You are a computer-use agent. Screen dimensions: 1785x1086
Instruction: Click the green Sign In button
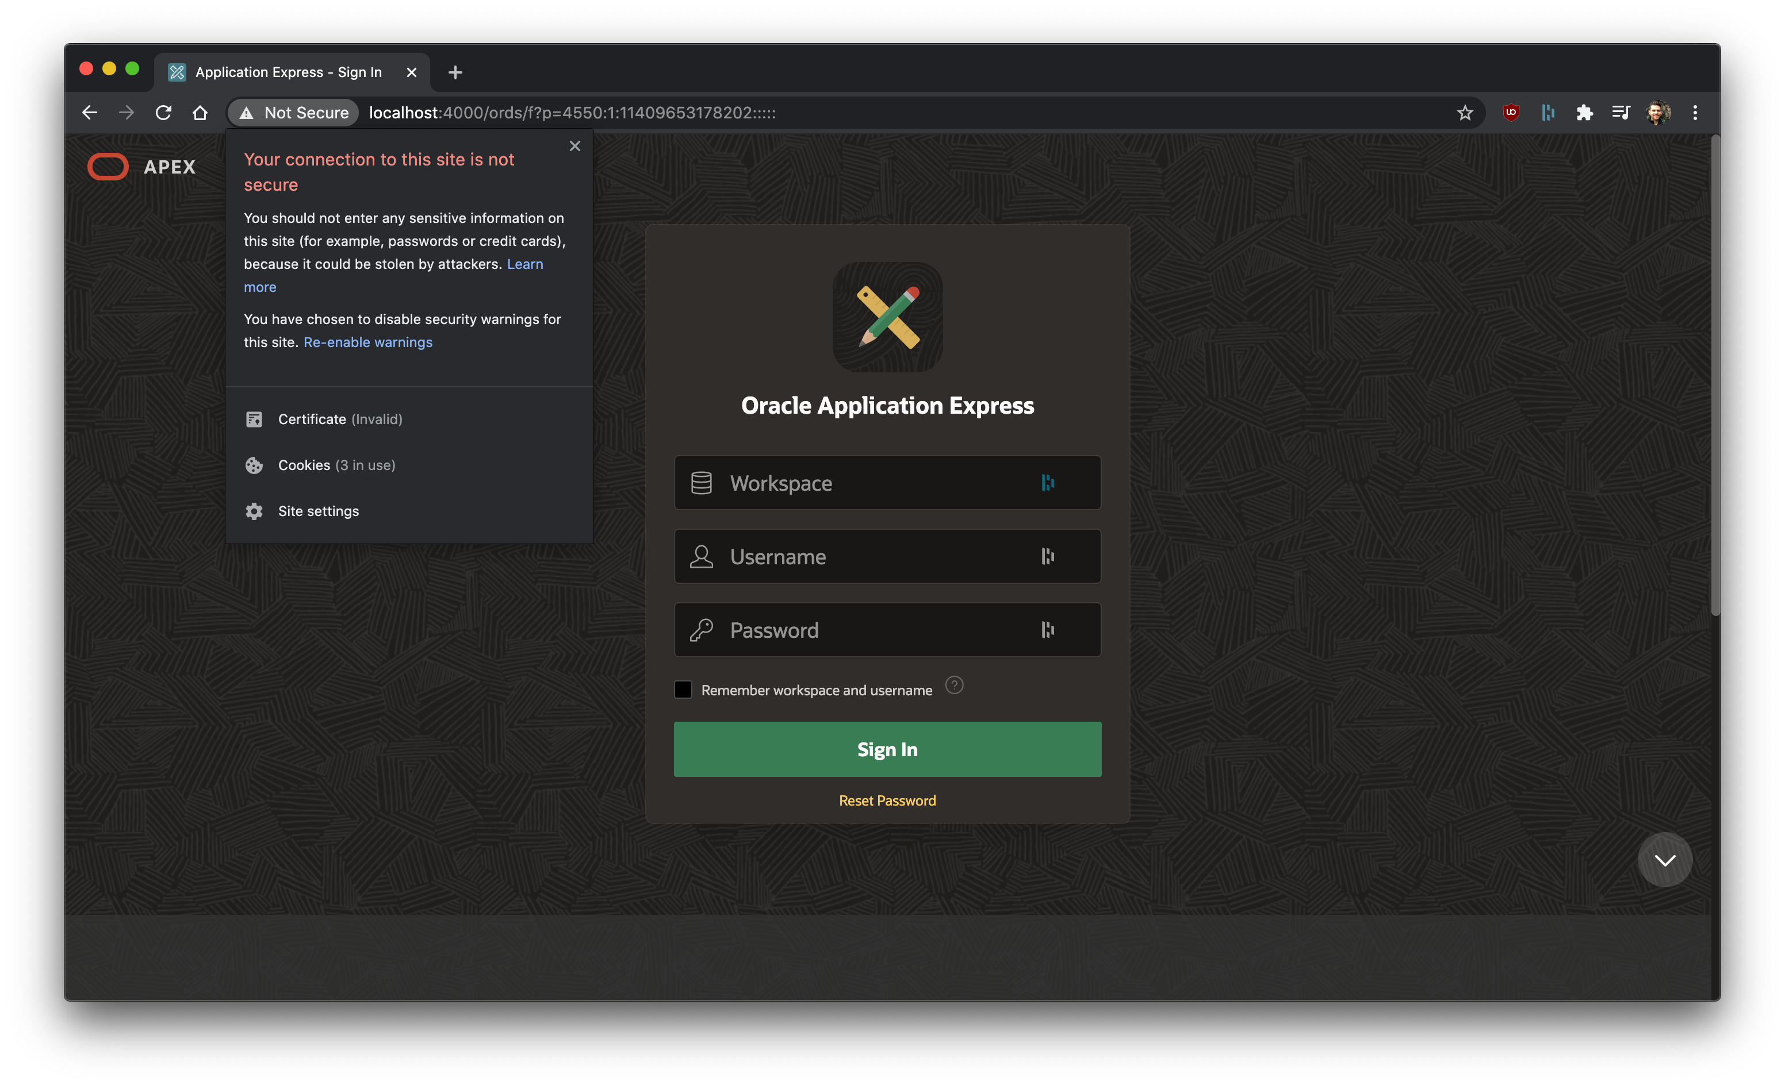click(887, 749)
